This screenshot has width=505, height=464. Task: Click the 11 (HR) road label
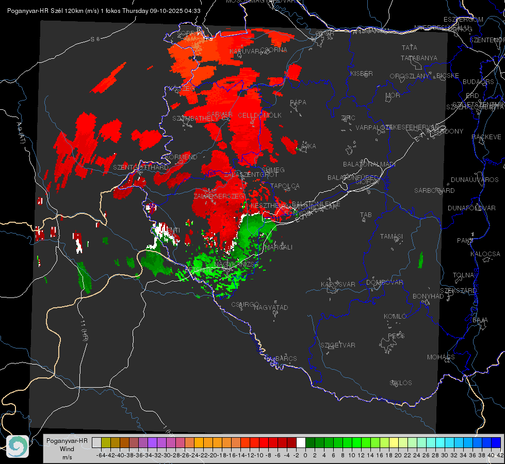85,330
